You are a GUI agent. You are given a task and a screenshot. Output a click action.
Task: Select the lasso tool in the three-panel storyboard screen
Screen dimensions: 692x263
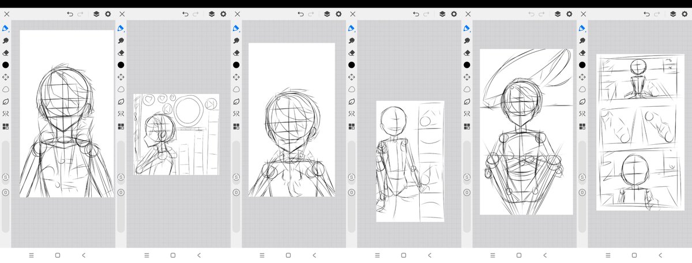(582, 89)
